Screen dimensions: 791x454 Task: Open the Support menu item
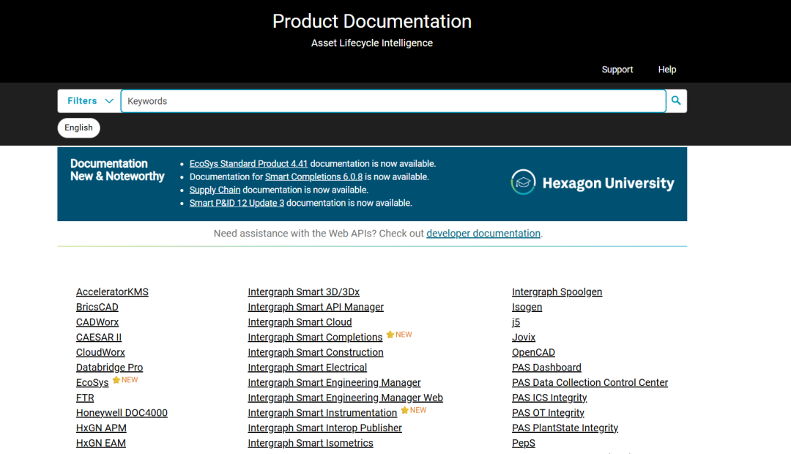[617, 70]
